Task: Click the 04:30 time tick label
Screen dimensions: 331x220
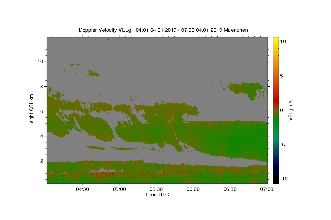Action: tap(82, 189)
